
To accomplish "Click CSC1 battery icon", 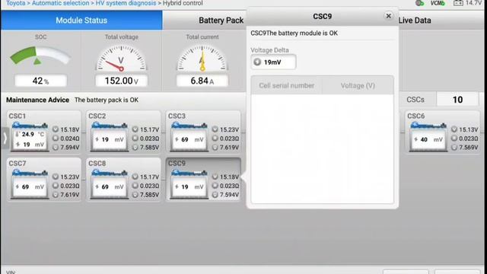I will 30,137.
